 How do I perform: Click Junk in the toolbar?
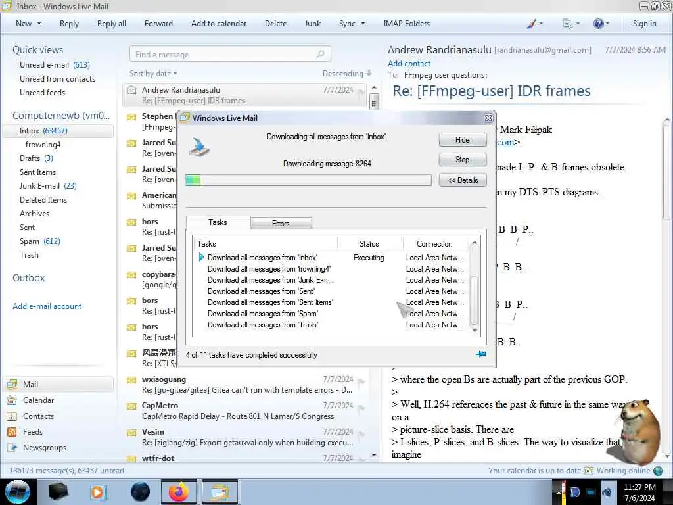(312, 24)
